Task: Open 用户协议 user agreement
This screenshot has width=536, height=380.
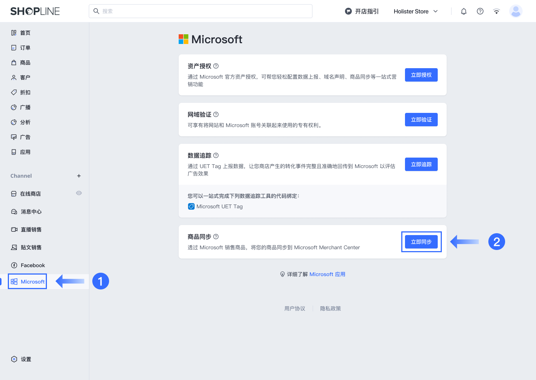Action: pyautogui.click(x=295, y=308)
